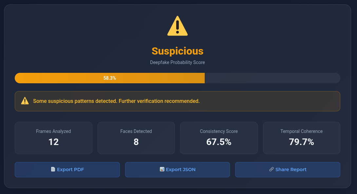Expand the suspicious patterns alert banner
Image resolution: width=357 pixels, height=194 pixels.
point(177,101)
